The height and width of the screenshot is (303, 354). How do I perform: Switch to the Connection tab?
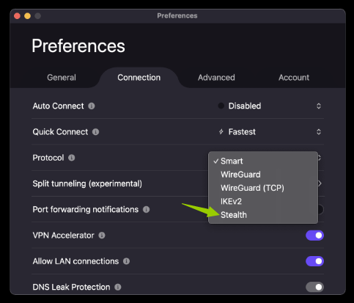click(139, 78)
